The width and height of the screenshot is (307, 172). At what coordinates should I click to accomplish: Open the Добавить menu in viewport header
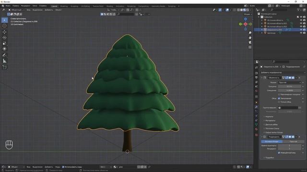(x=49, y=10)
